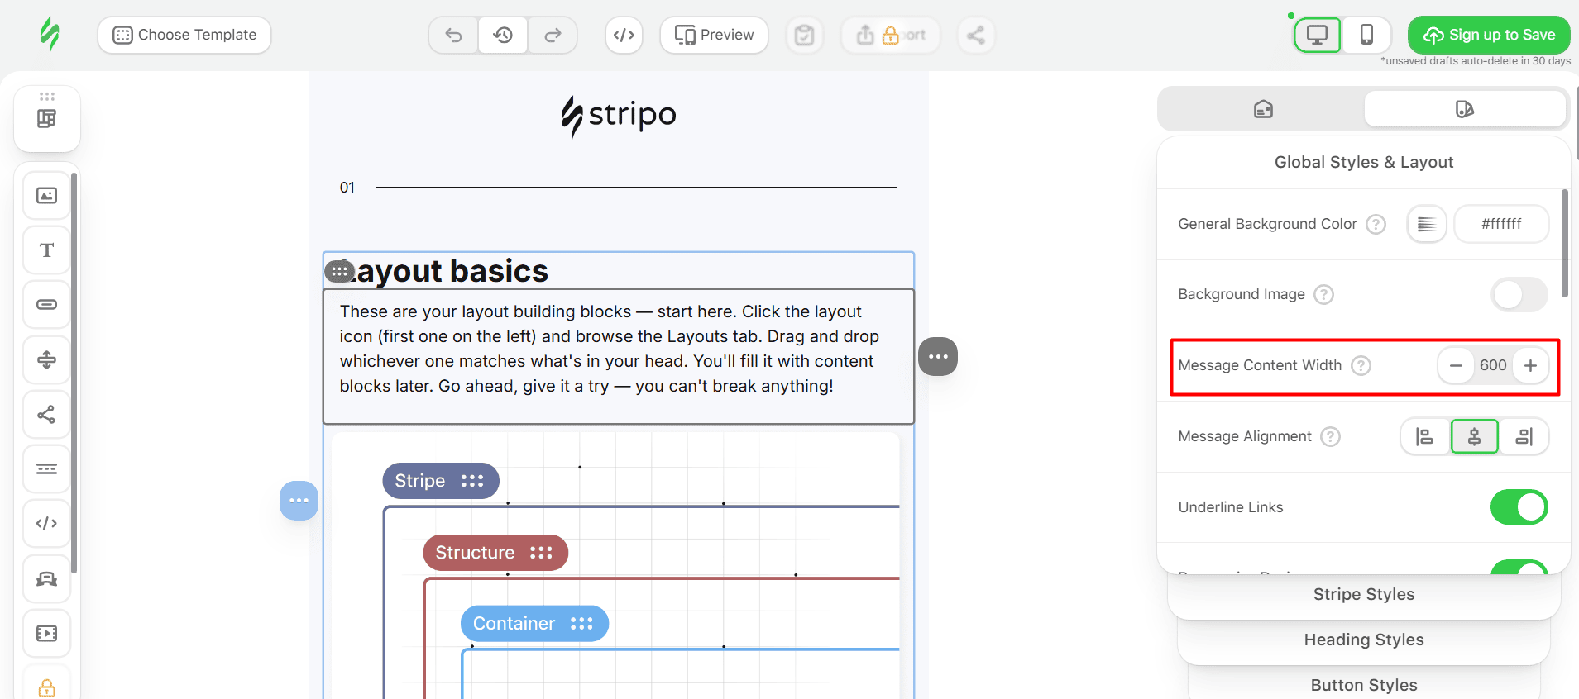Viewport: 1579px width, 699px height.
Task: Select the Button block tool
Action: point(47,305)
